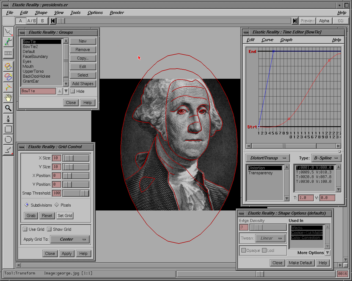Click New button in Groups panel
352x281 pixels.
[x=83, y=41]
